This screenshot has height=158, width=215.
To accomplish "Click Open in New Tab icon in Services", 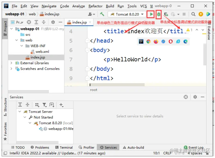I will [52, 105].
